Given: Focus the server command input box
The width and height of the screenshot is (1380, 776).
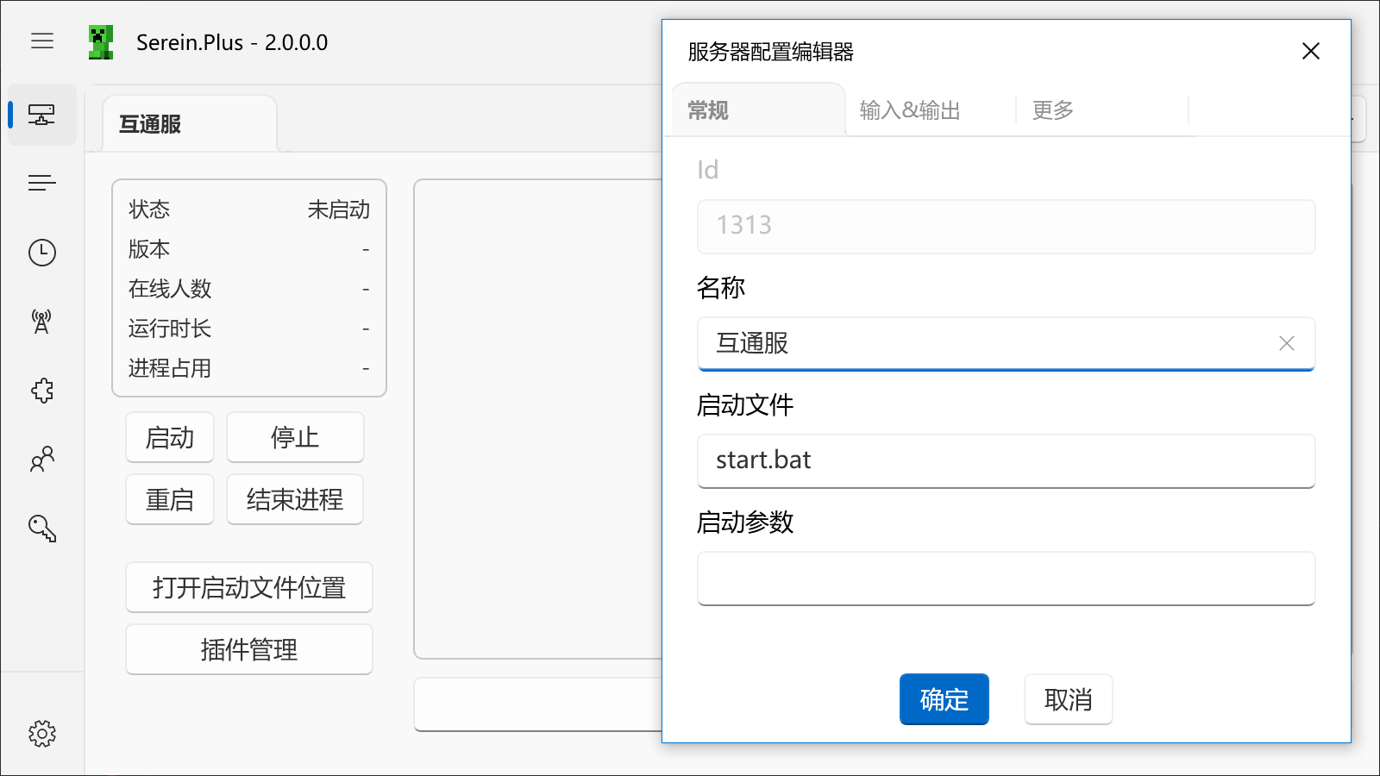Looking at the screenshot, I should pos(538,704).
